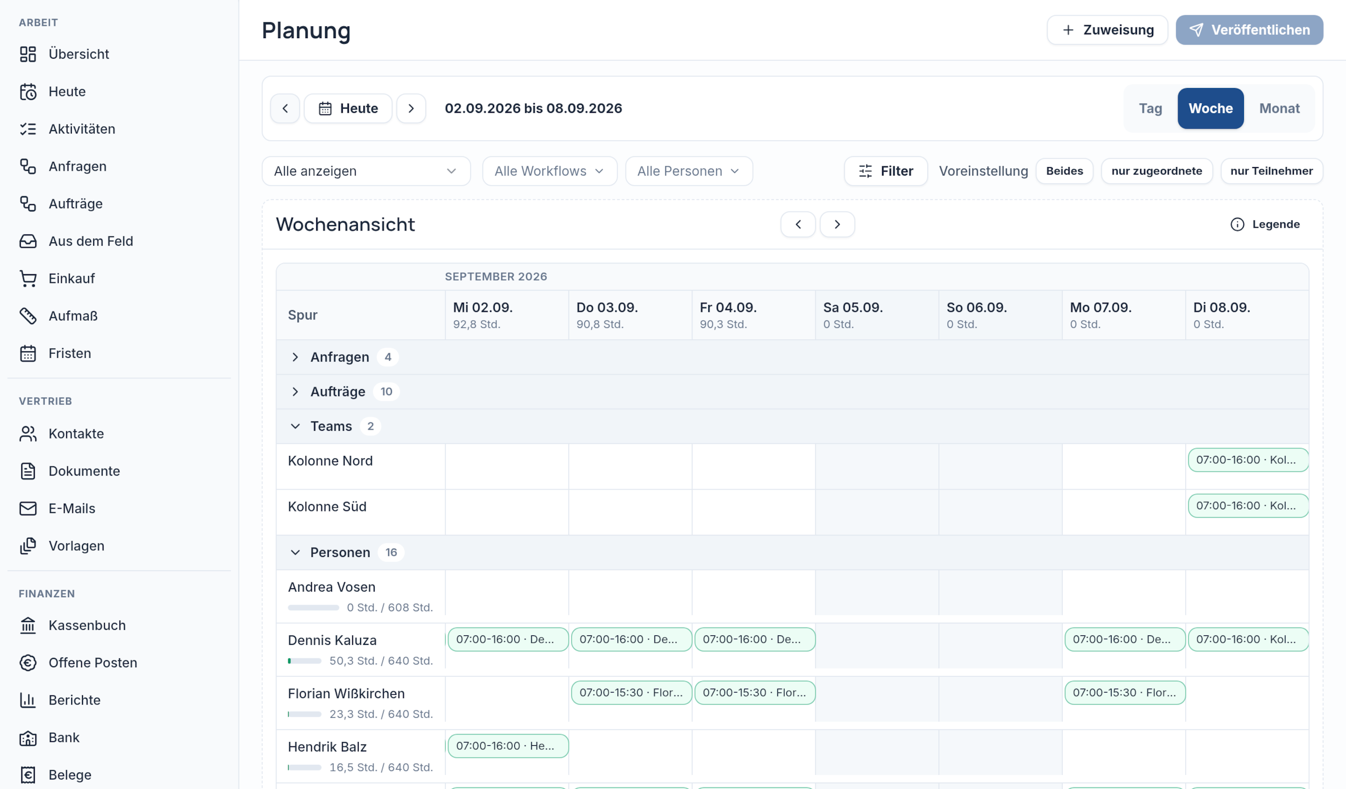The height and width of the screenshot is (789, 1346).
Task: Open the Legende info icon
Action: 1237,224
